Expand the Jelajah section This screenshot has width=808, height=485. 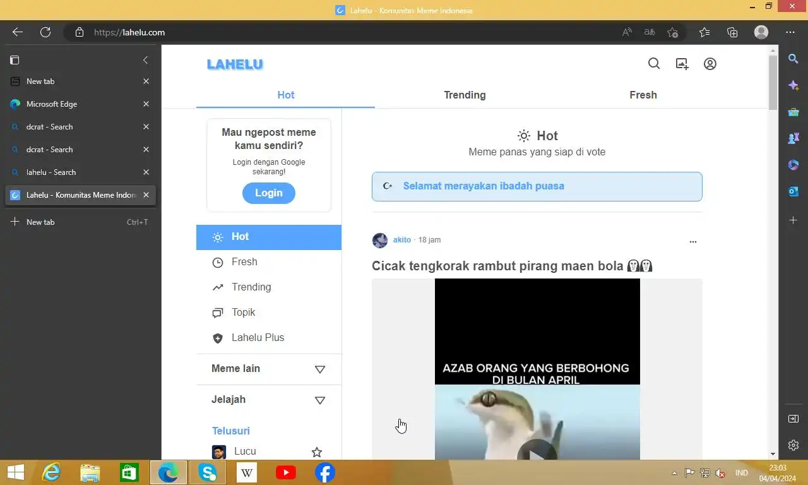(x=269, y=400)
